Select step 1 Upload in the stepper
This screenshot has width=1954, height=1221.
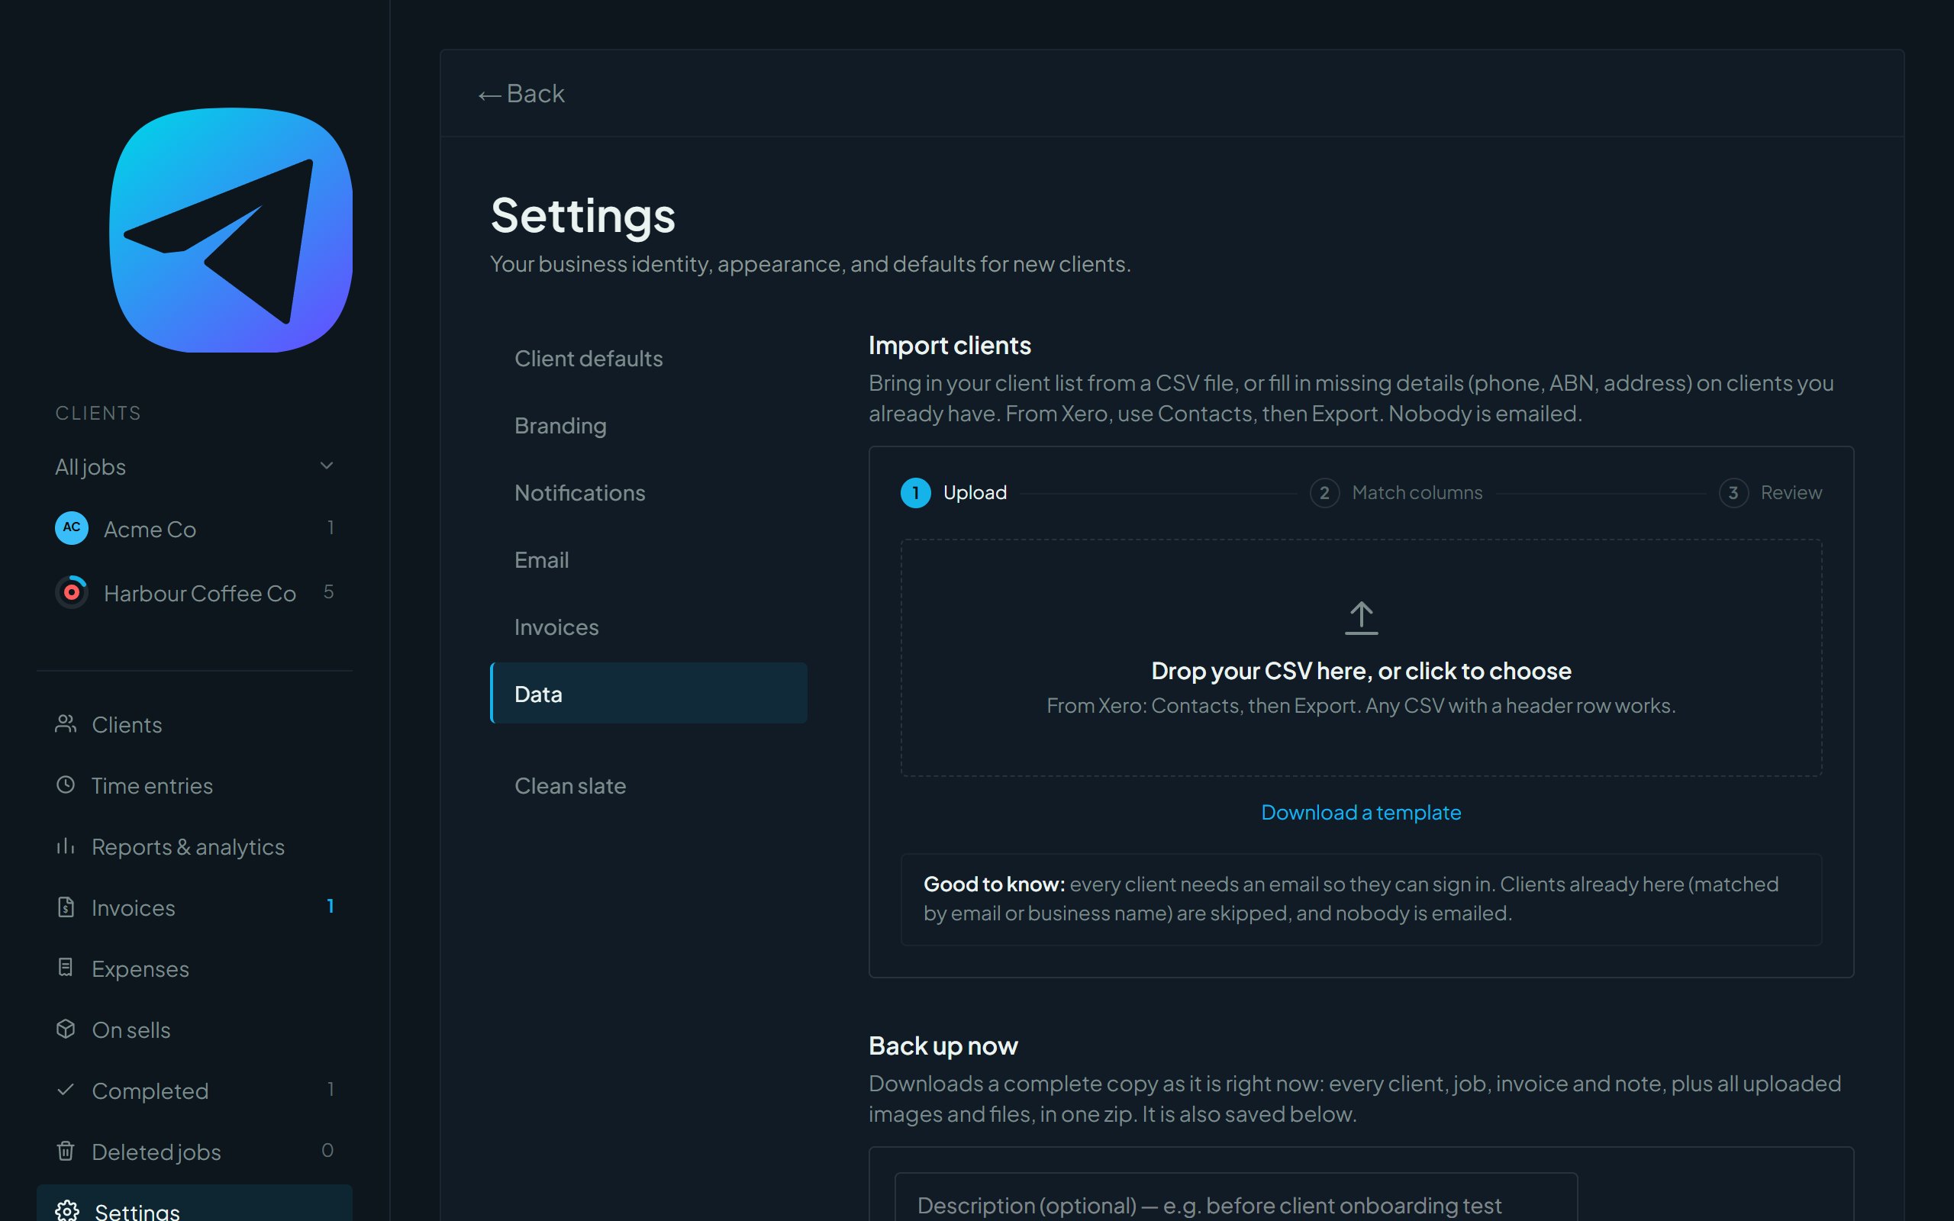(x=953, y=493)
